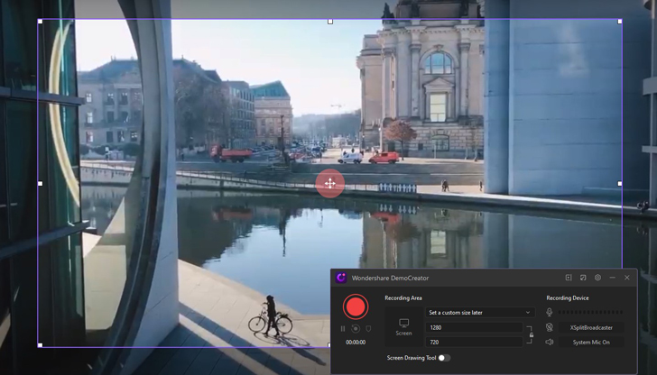This screenshot has width=657, height=375.
Task: Open the 'Set a custom size later' dropdown
Action: pyautogui.click(x=480, y=313)
